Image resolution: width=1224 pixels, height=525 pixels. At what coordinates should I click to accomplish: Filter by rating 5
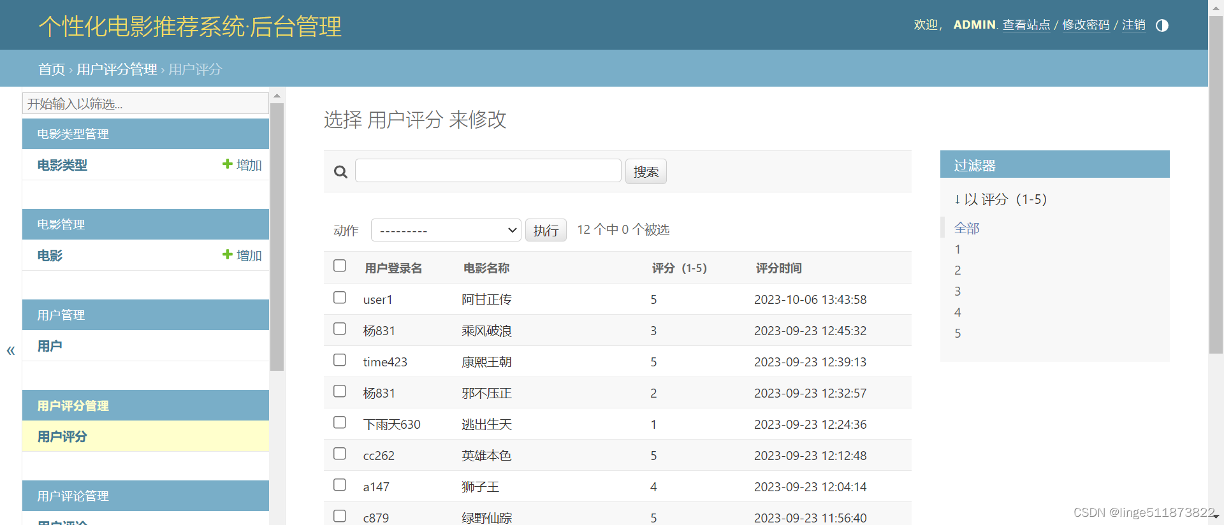coord(958,333)
